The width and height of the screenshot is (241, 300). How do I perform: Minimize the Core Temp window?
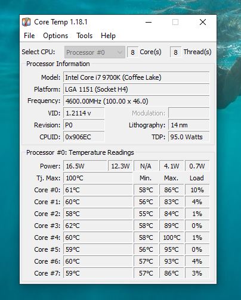(149, 22)
